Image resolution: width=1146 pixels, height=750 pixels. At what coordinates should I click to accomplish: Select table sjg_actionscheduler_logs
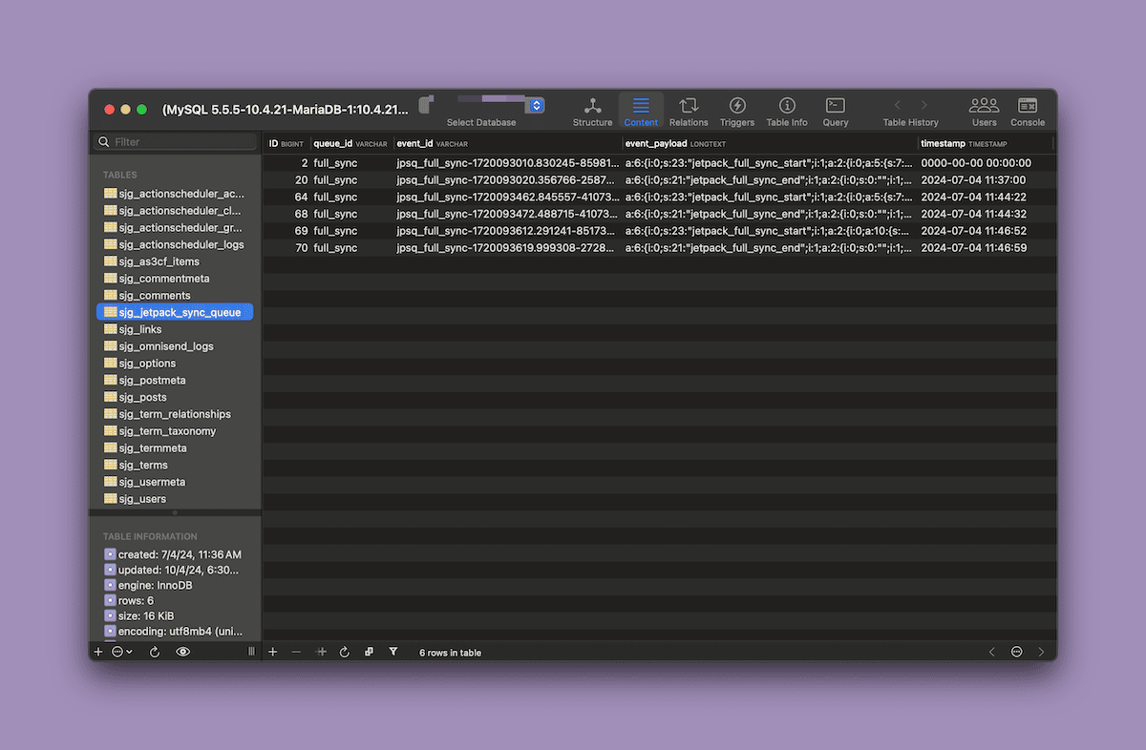[x=176, y=244]
